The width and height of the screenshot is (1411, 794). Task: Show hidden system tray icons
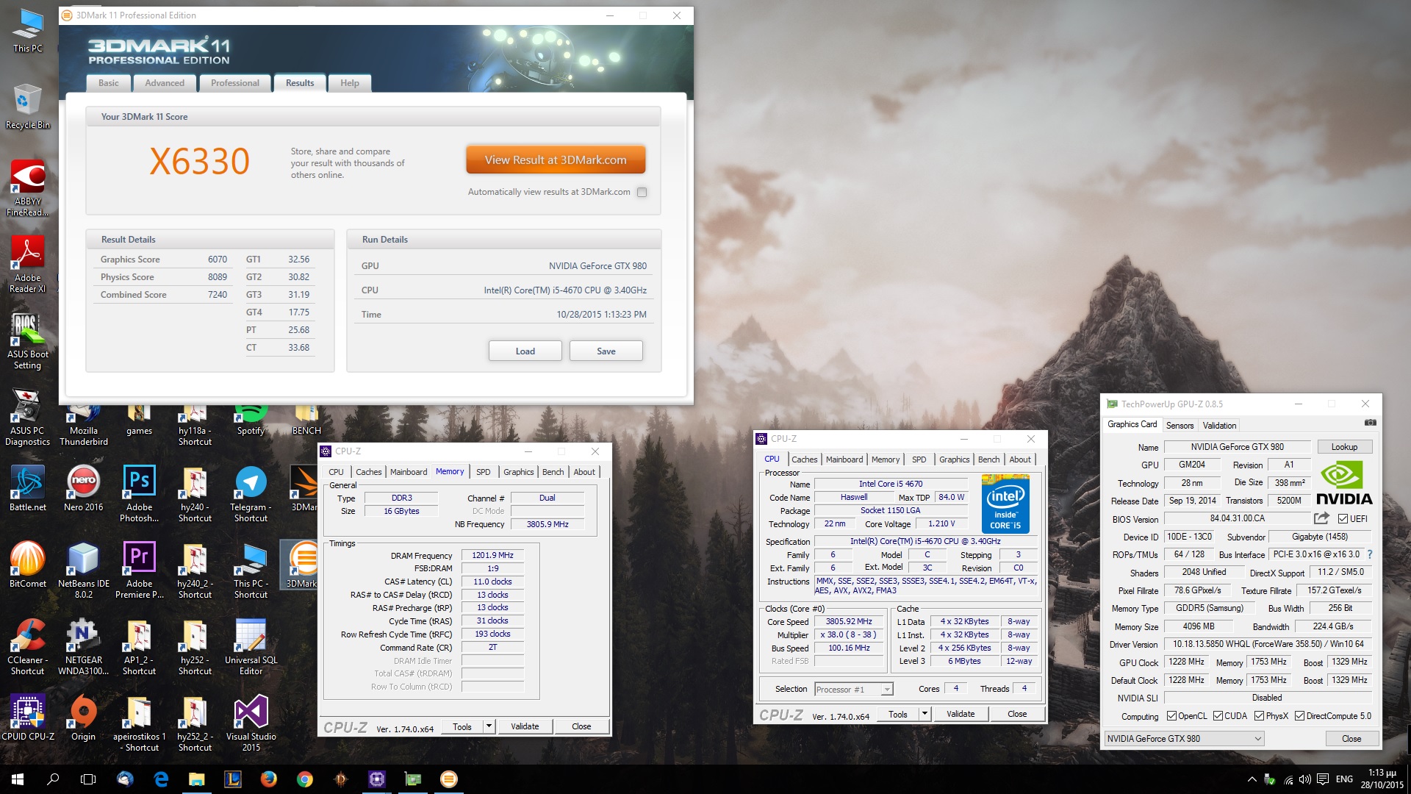[x=1252, y=779]
